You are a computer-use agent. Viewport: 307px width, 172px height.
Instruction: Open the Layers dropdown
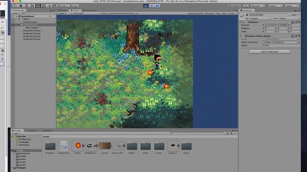click(275, 6)
